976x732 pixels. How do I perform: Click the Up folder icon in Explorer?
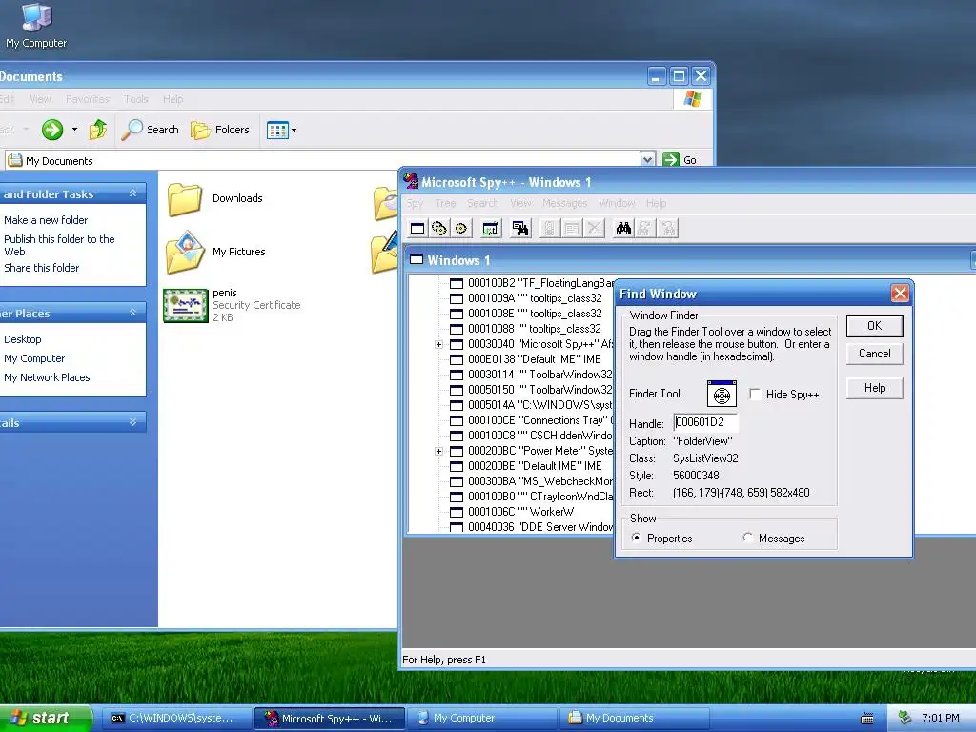(98, 130)
